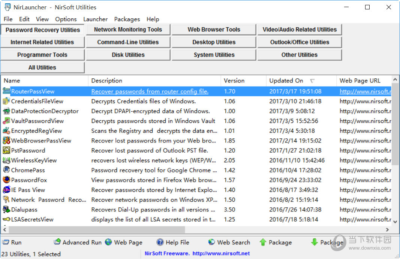Select the ChromePass icon
400x259 pixels.
(x=6, y=170)
